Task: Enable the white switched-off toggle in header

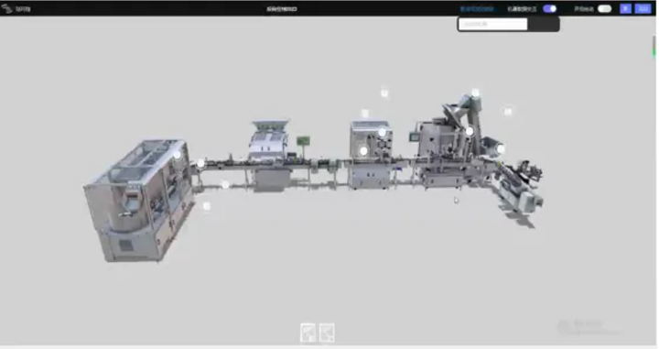Action: [x=604, y=9]
